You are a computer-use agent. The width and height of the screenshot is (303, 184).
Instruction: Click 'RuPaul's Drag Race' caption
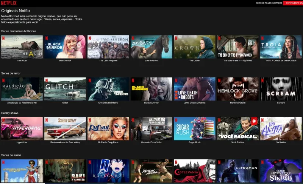pyautogui.click(x=108, y=142)
